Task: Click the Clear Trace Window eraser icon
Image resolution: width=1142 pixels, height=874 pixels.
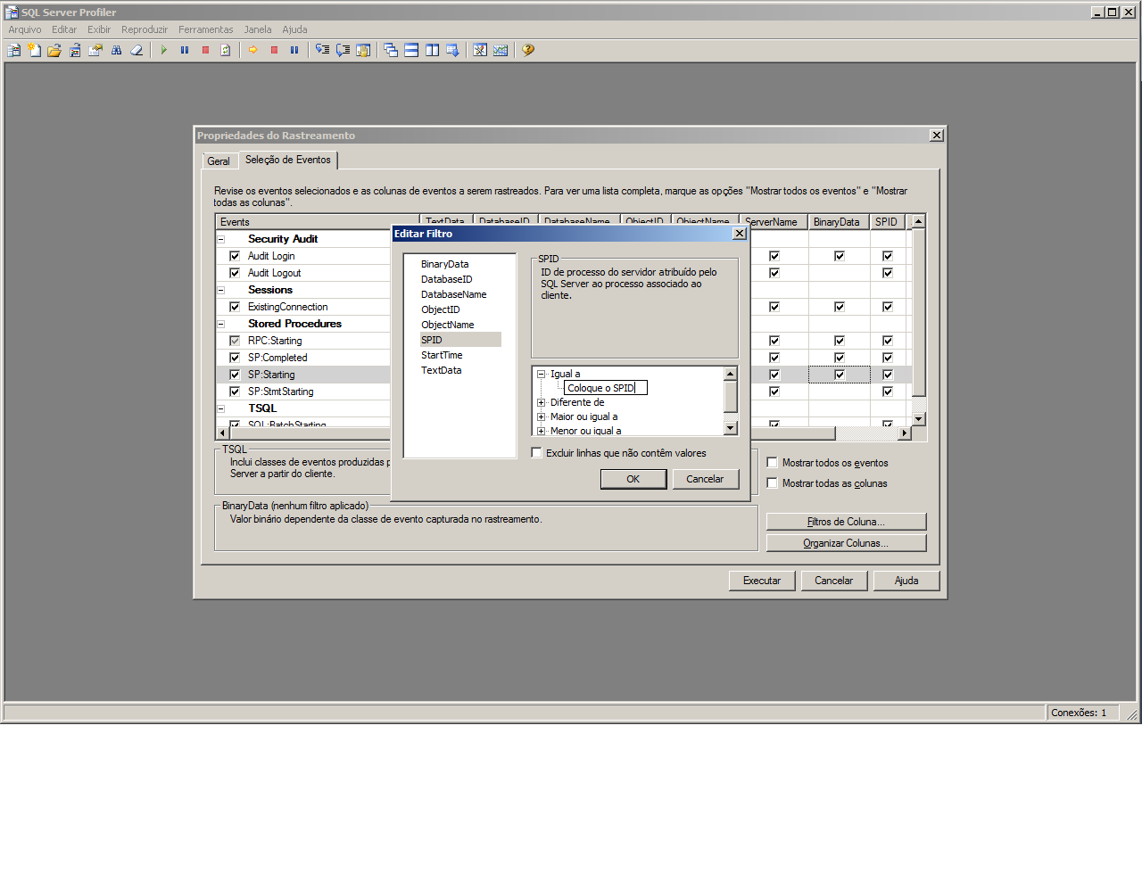Action: (x=137, y=51)
